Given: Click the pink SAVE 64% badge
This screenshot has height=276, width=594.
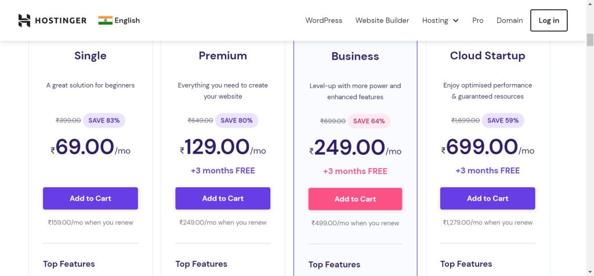Looking at the screenshot, I should pos(369,121).
